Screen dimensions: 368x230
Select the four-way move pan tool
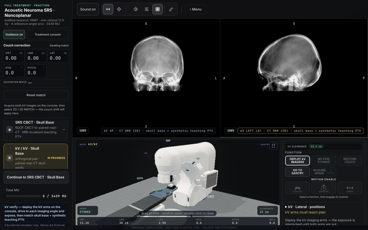click(119, 9)
